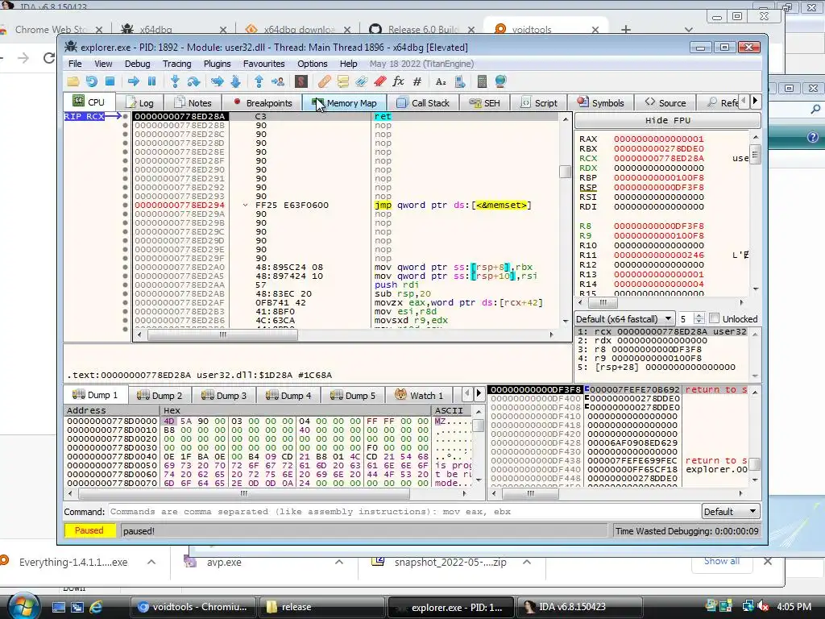Click the Hide FPU button
Image resolution: width=825 pixels, height=619 pixels.
coord(667,121)
